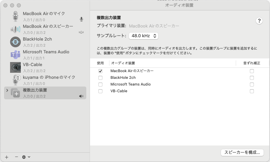Viewport: 270px width, 162px height.
Task: Click the VB-Cable device icon
Action: pyautogui.click(x=15, y=67)
